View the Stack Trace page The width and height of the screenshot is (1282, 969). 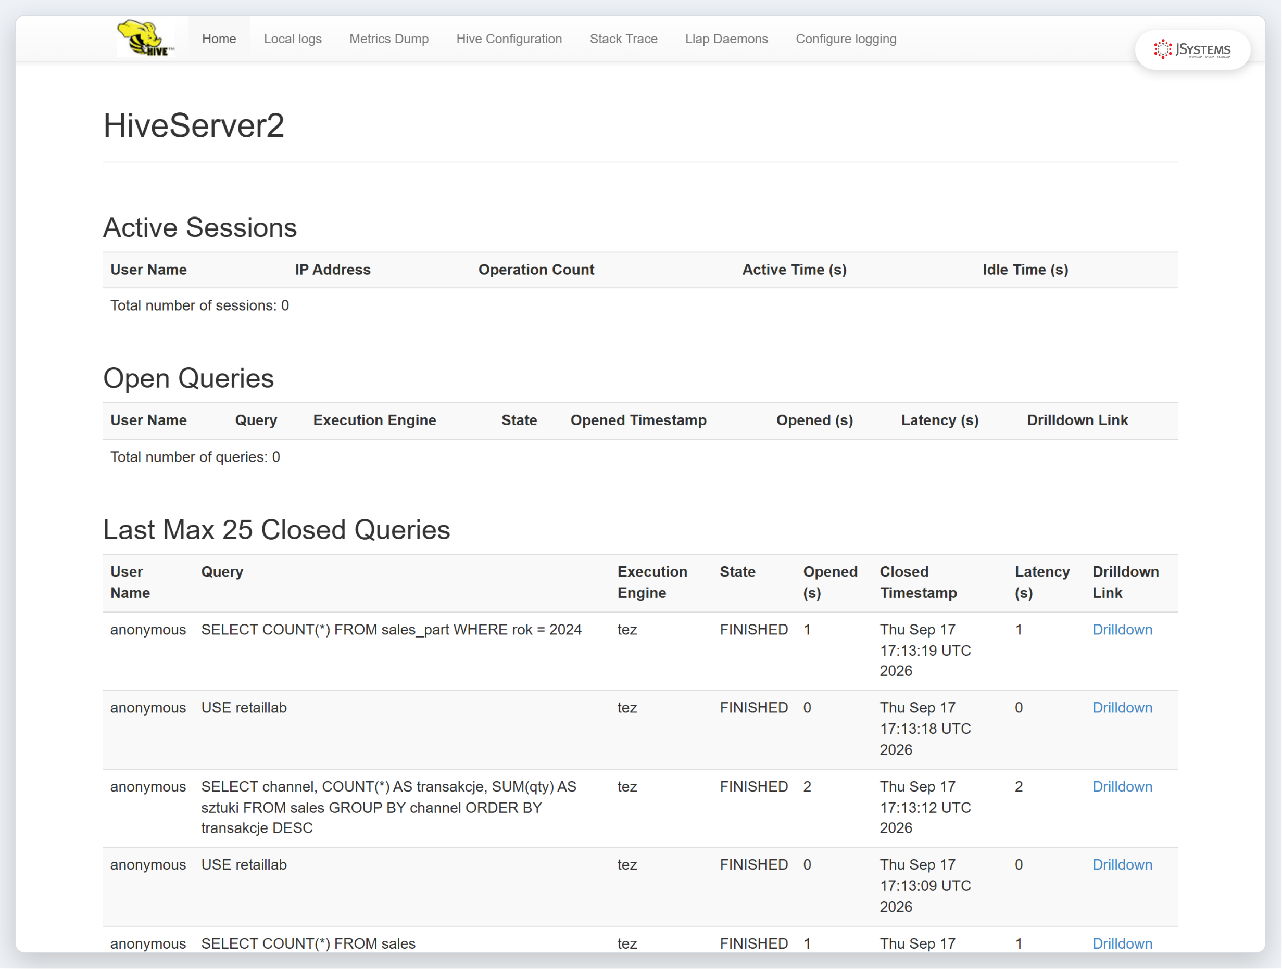pos(624,39)
